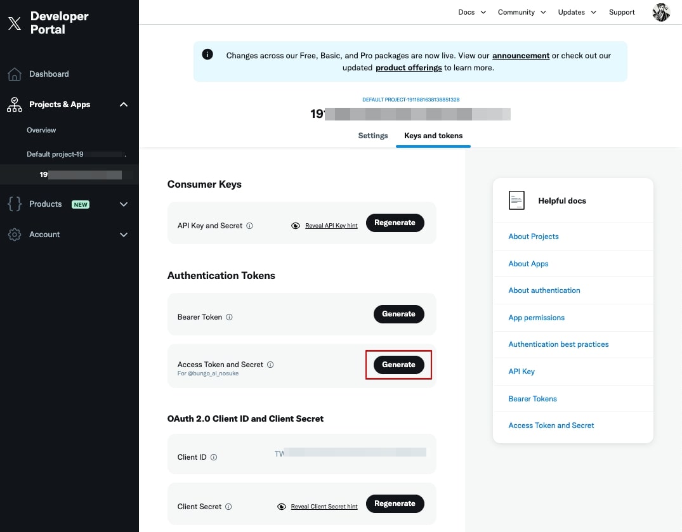Generate the Access Token and Secret

pyautogui.click(x=398, y=364)
